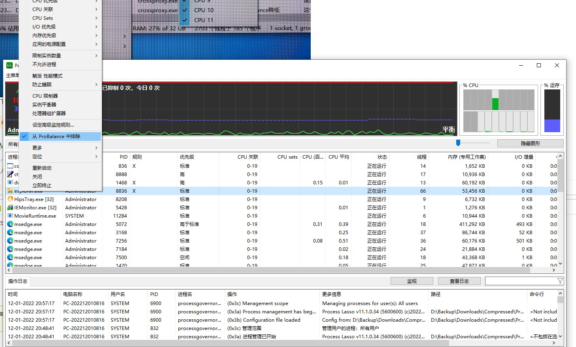Click the msedge.exe icon for PID 7500
Screen dimensions: 576x347
click(10, 257)
